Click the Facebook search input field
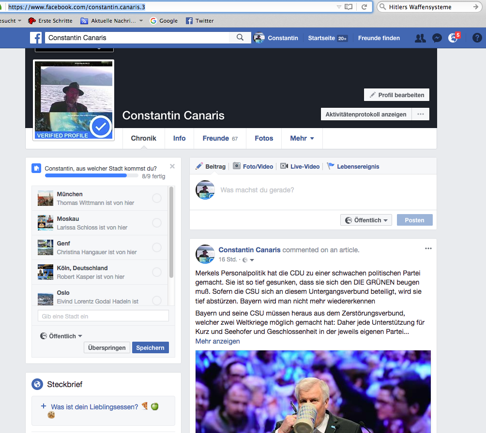 pos(137,38)
